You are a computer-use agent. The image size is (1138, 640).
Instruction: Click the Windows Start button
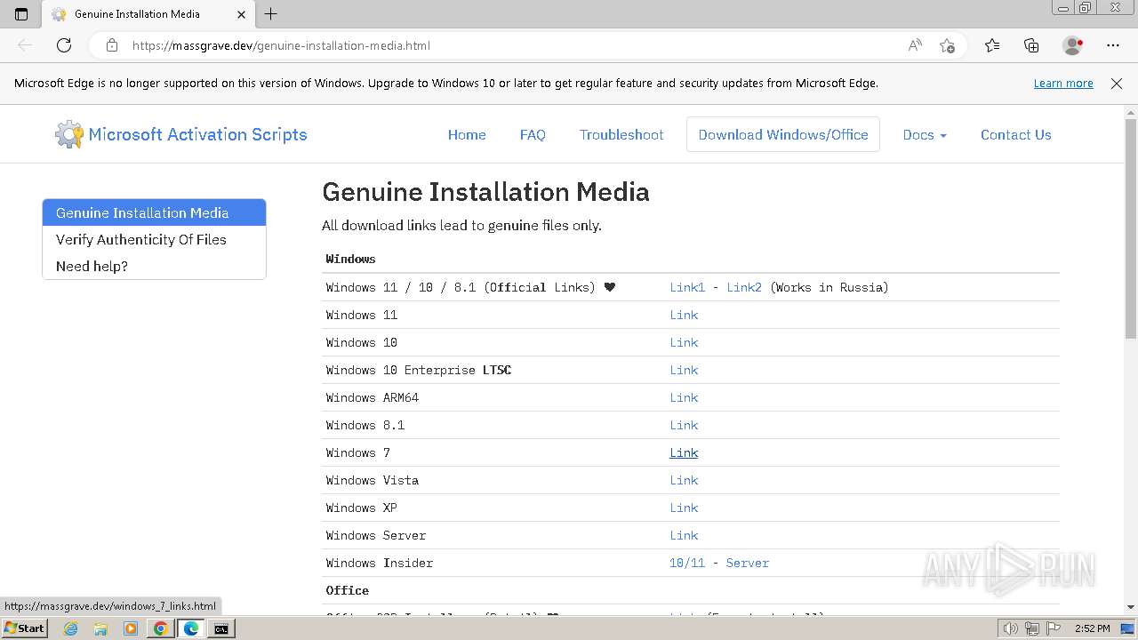pyautogui.click(x=24, y=628)
